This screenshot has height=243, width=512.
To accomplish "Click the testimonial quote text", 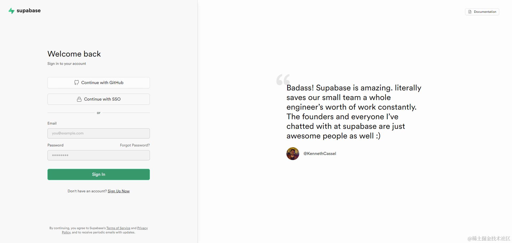I will pyautogui.click(x=354, y=112).
